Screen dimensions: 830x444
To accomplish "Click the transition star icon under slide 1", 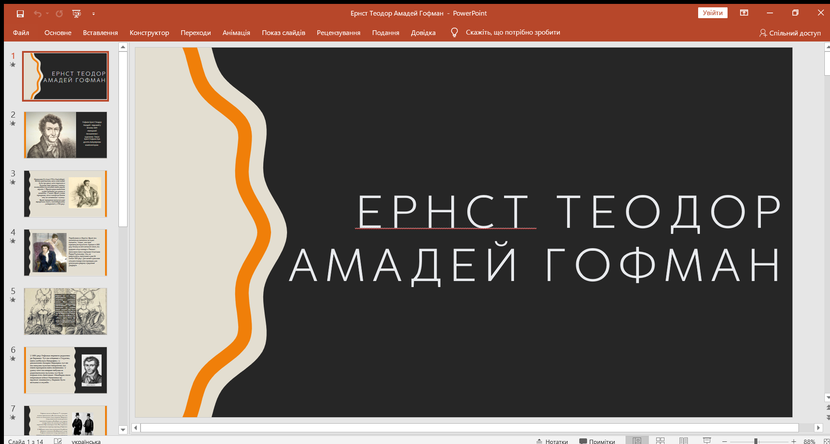I will [x=13, y=64].
